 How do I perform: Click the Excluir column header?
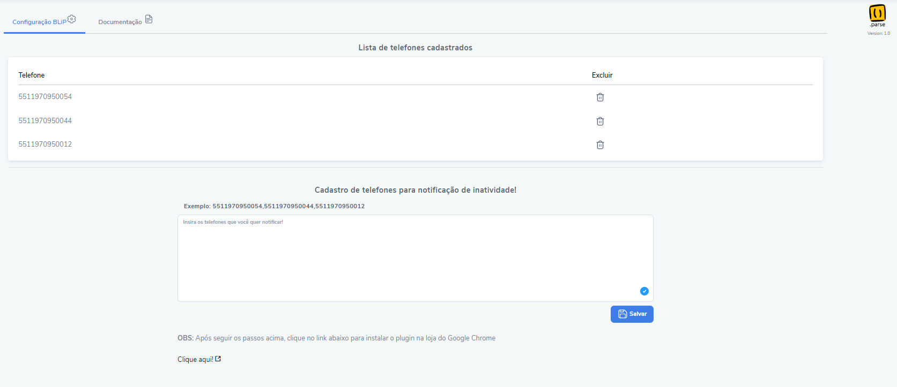pyautogui.click(x=602, y=75)
